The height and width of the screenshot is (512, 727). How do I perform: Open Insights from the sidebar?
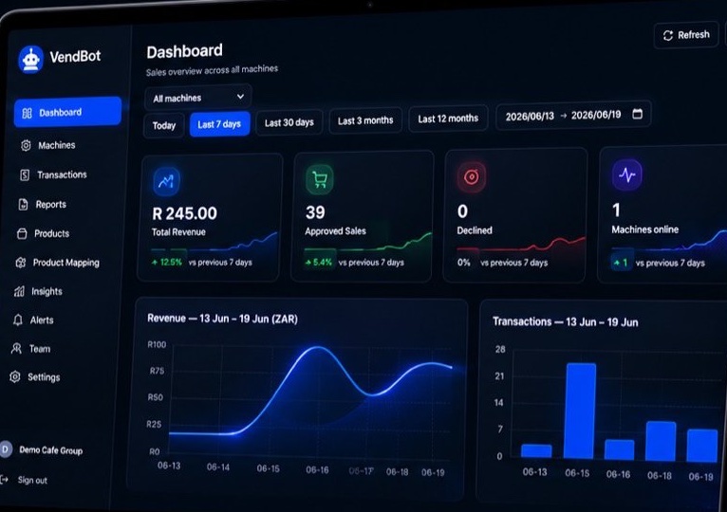pos(47,291)
